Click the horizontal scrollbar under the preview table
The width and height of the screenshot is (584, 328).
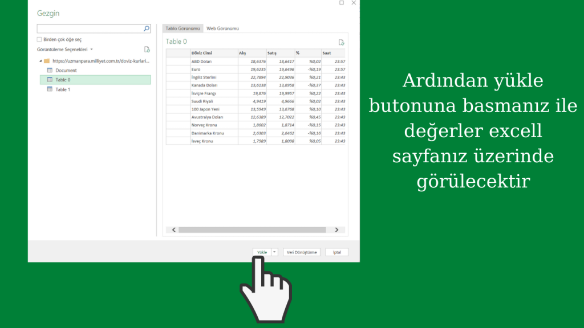[x=252, y=229]
